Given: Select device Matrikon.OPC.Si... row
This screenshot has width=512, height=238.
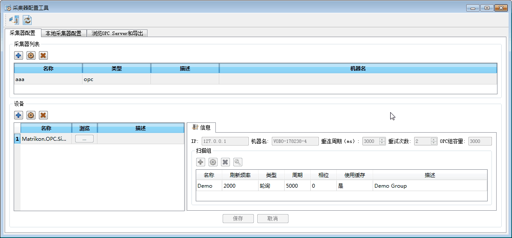Looking at the screenshot, I should point(102,139).
